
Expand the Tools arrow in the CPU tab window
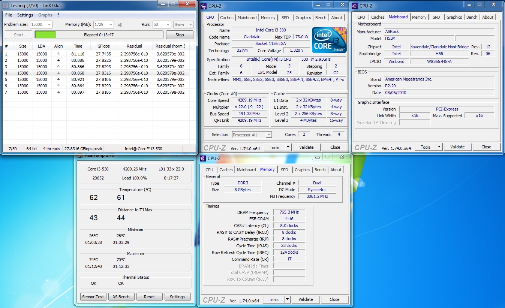pyautogui.click(x=288, y=147)
